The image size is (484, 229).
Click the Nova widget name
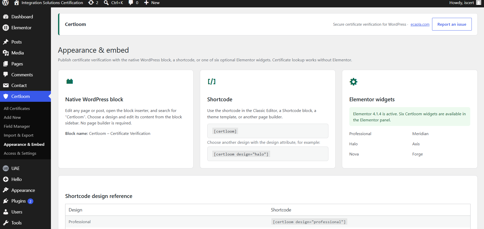[354, 154]
